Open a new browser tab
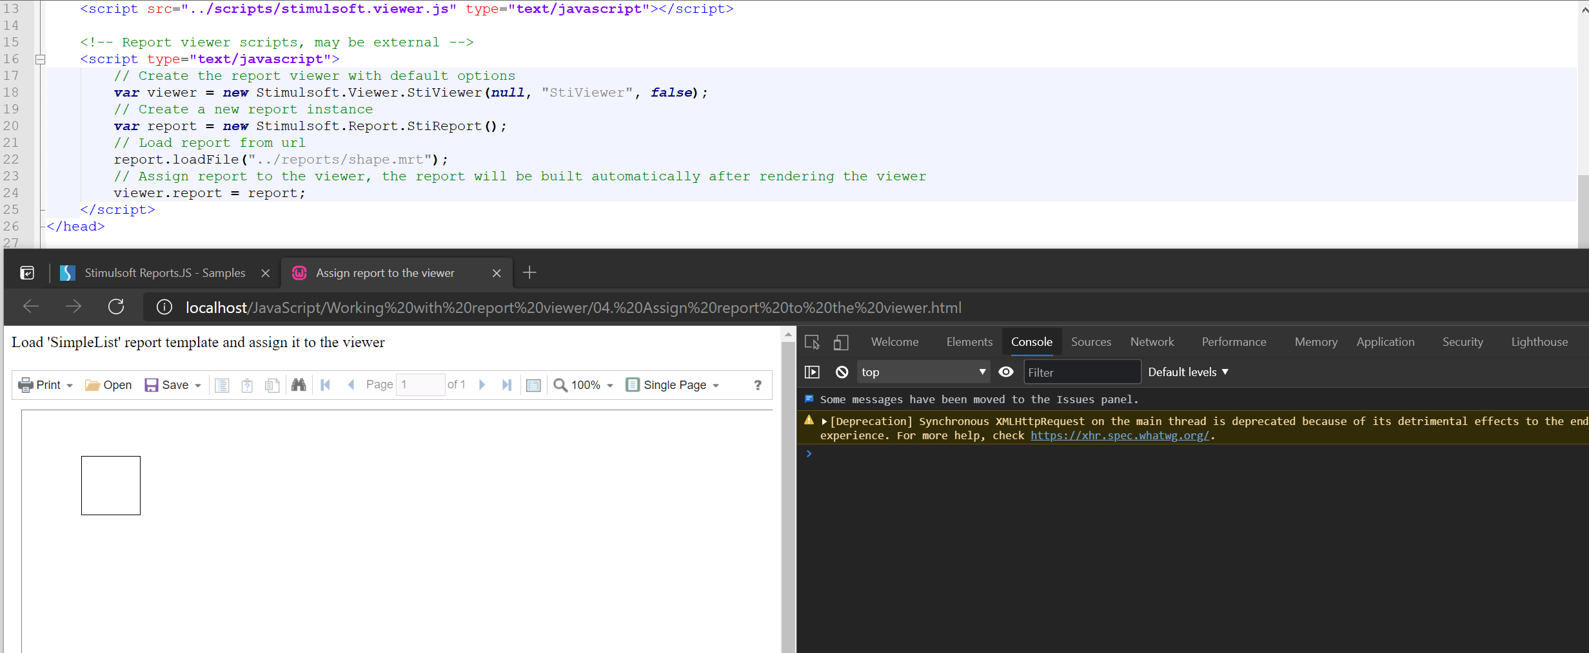 pyautogui.click(x=529, y=273)
